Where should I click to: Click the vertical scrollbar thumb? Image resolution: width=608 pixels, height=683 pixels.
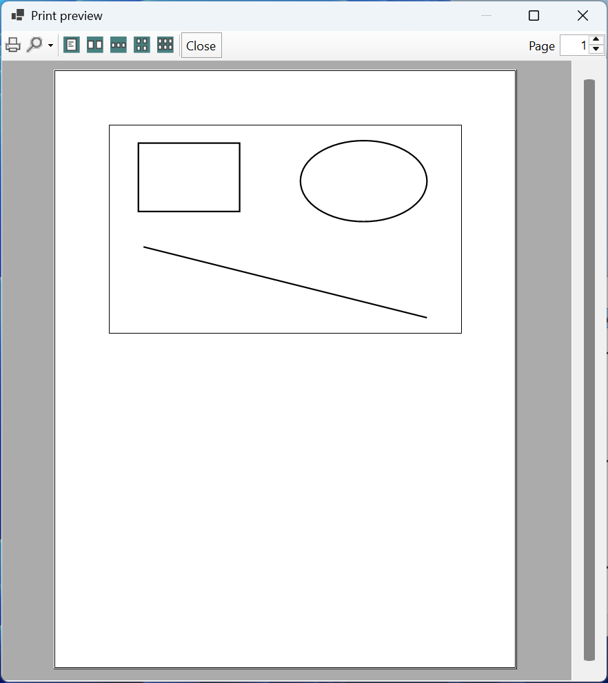click(x=589, y=370)
